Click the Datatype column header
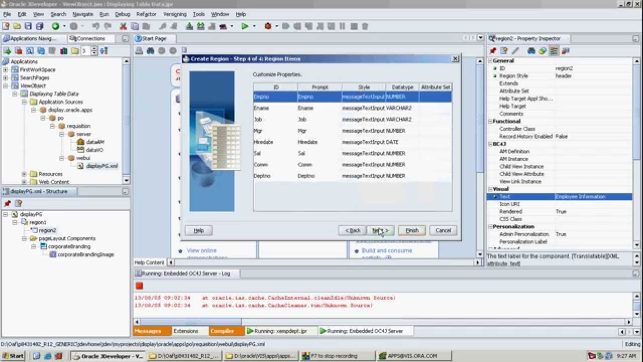Viewport: 643px width, 362px height. tap(402, 87)
